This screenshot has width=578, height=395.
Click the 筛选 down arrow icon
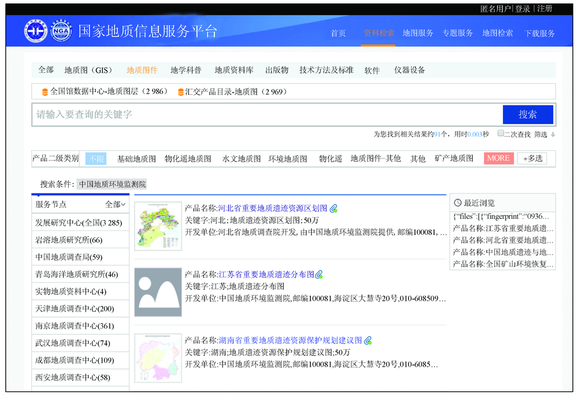point(553,135)
